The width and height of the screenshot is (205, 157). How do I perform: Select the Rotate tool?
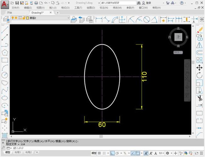[199, 75]
